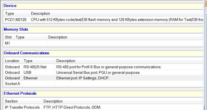Click the Onboard Communications section header
Screen dimensions: 207x110
[x=103, y=53]
